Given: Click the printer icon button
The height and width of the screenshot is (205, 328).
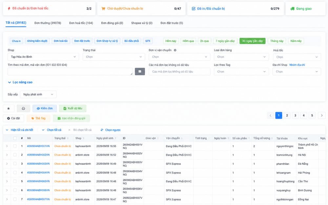Looking at the screenshot, I should click(x=23, y=108).
